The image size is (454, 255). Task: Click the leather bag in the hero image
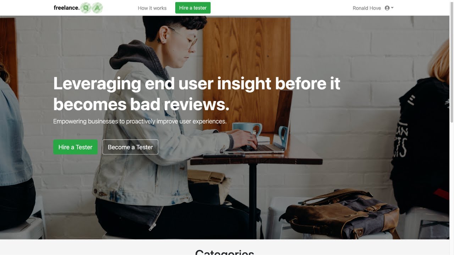342,213
